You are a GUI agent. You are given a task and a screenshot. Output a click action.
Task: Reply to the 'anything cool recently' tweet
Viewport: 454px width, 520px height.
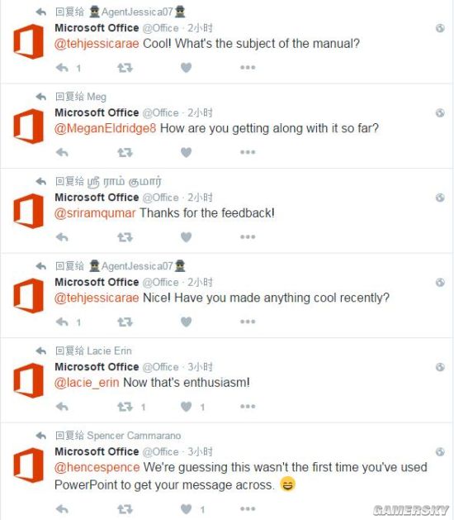(62, 322)
